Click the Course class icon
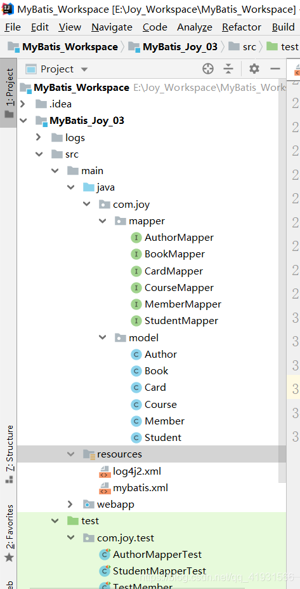Screen dimensions: 300x589 coord(136,405)
